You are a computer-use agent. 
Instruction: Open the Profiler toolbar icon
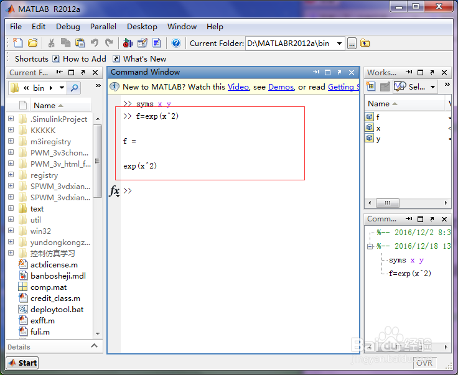point(157,43)
